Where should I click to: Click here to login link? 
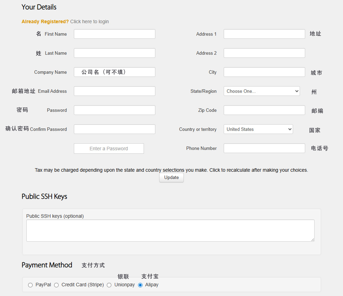tap(89, 21)
